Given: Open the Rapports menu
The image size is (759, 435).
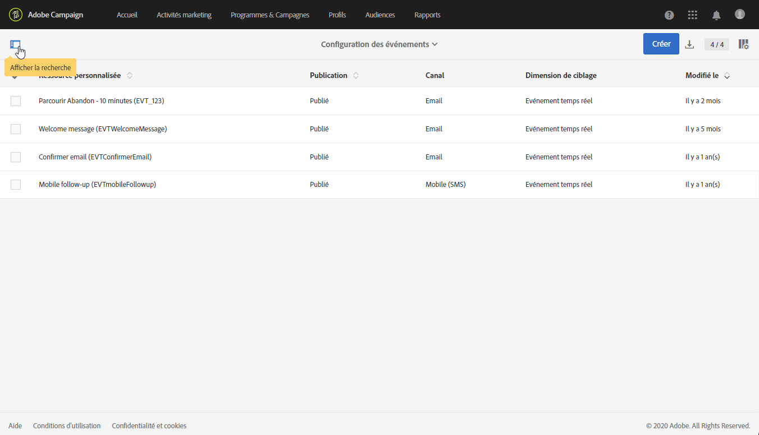Looking at the screenshot, I should pos(427,15).
